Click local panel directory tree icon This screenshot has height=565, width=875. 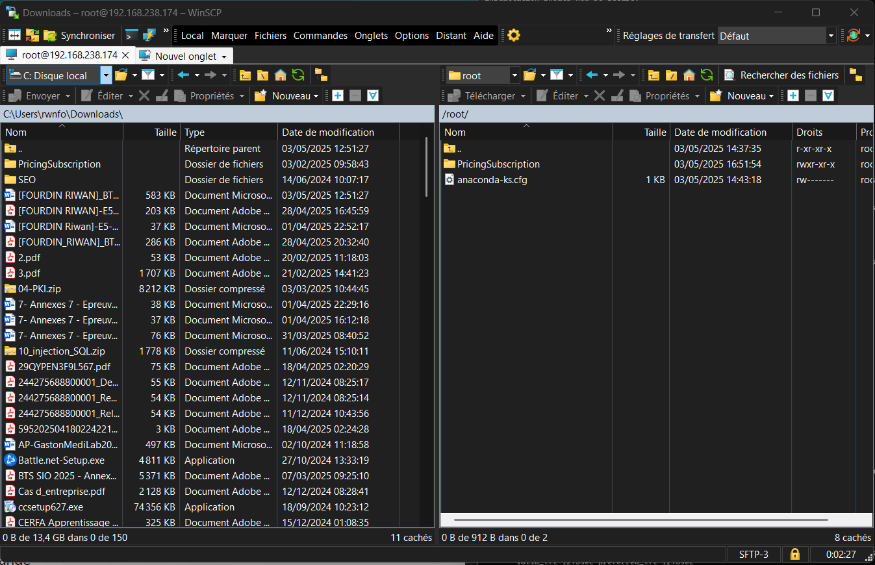[321, 75]
